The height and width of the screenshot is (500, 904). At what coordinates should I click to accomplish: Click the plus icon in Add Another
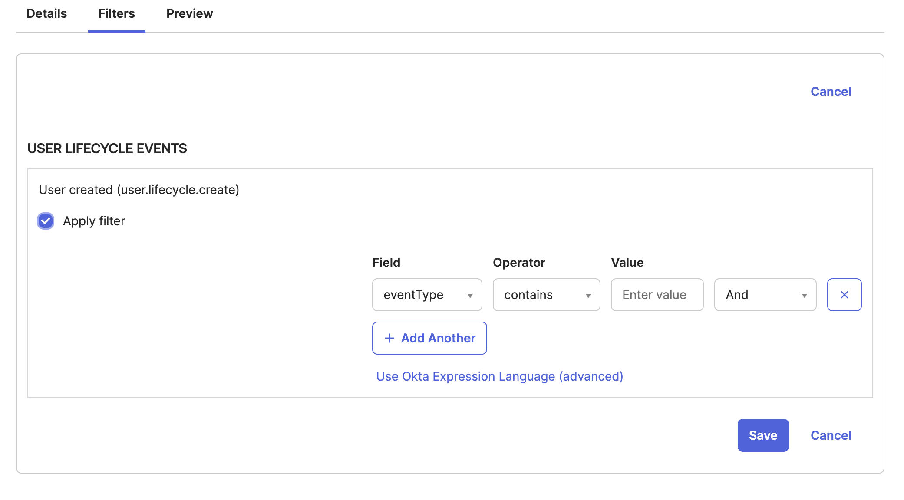click(x=389, y=338)
